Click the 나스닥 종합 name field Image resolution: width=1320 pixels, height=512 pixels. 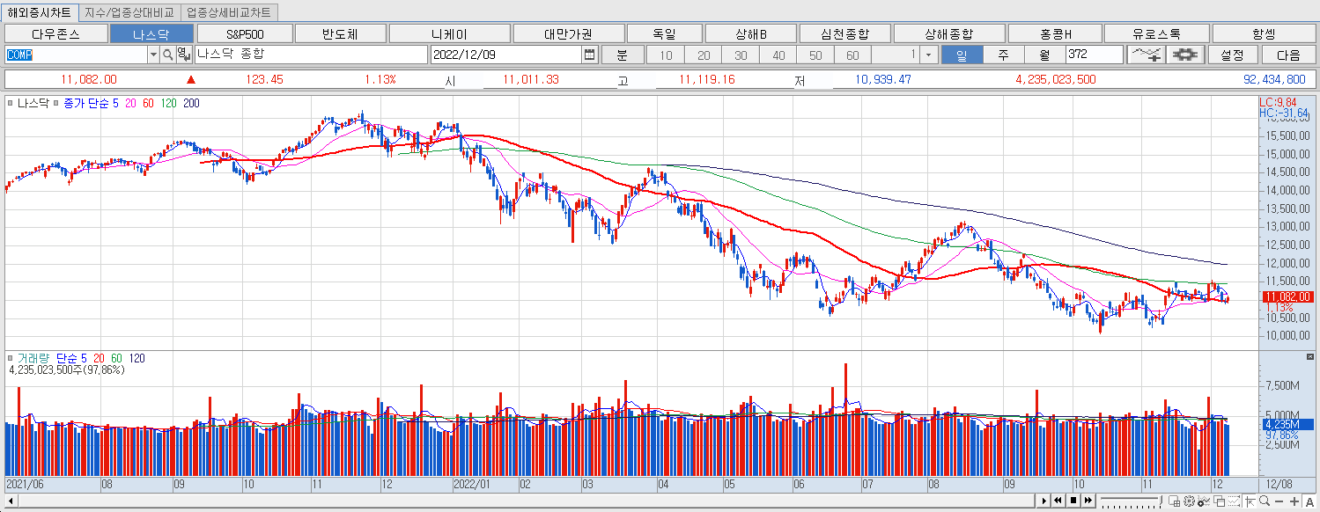[309, 55]
